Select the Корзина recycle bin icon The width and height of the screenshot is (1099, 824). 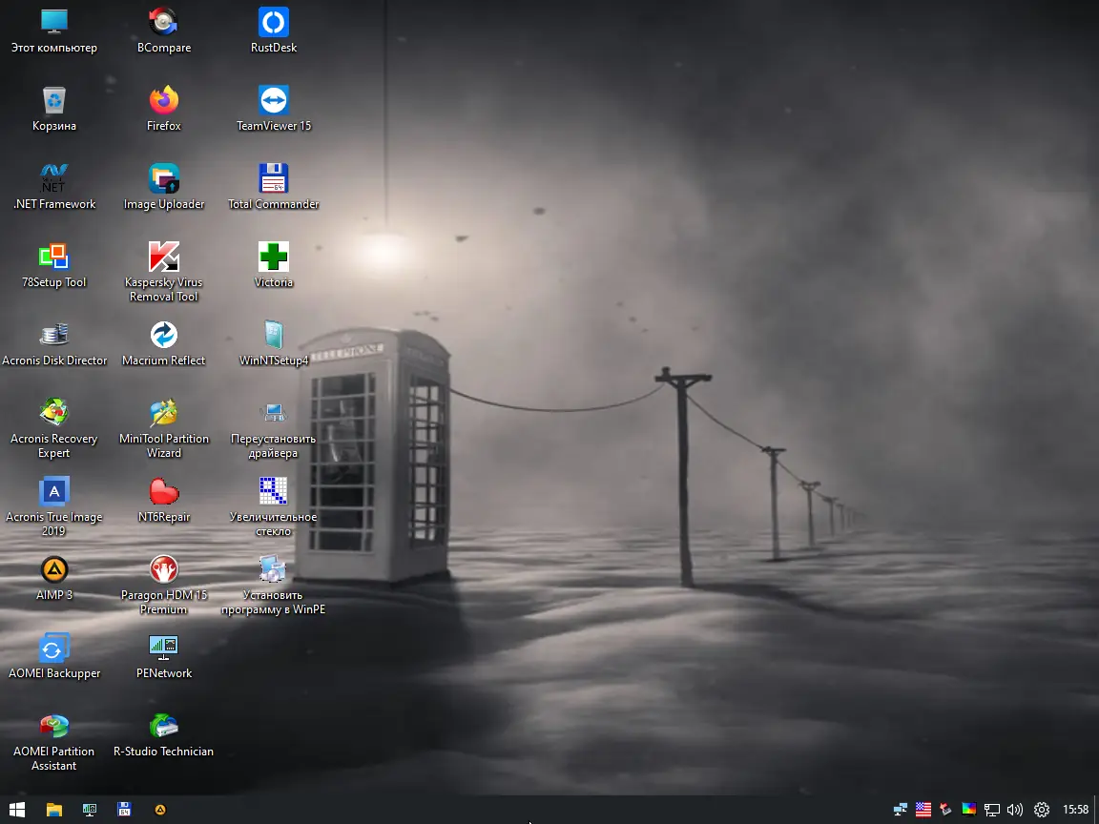54,110
